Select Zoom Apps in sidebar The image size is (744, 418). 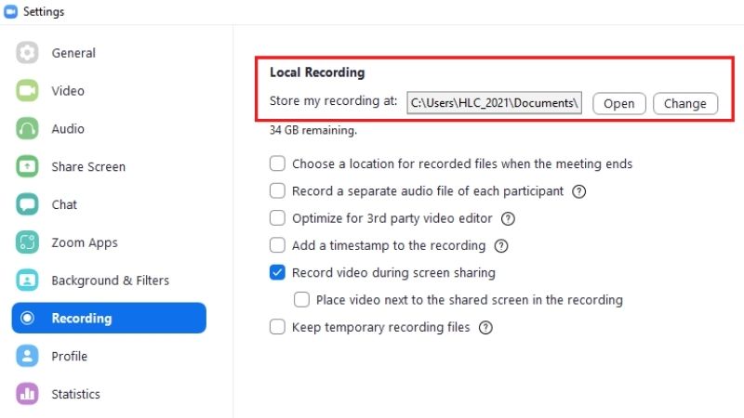tap(109, 242)
